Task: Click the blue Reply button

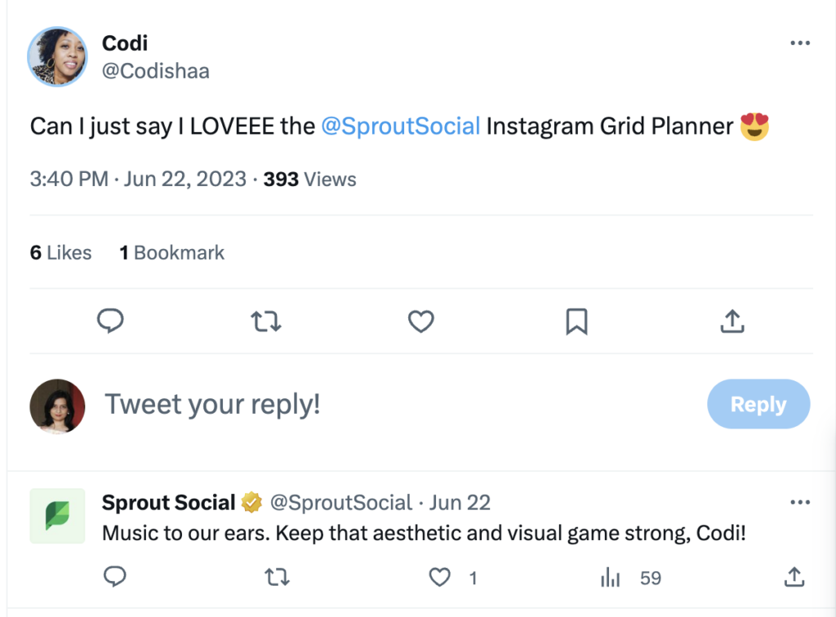Action: click(758, 404)
